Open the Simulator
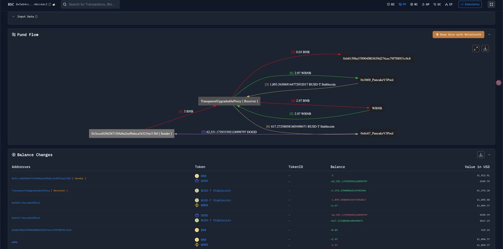This screenshot has height=249, width=503. point(470,4)
